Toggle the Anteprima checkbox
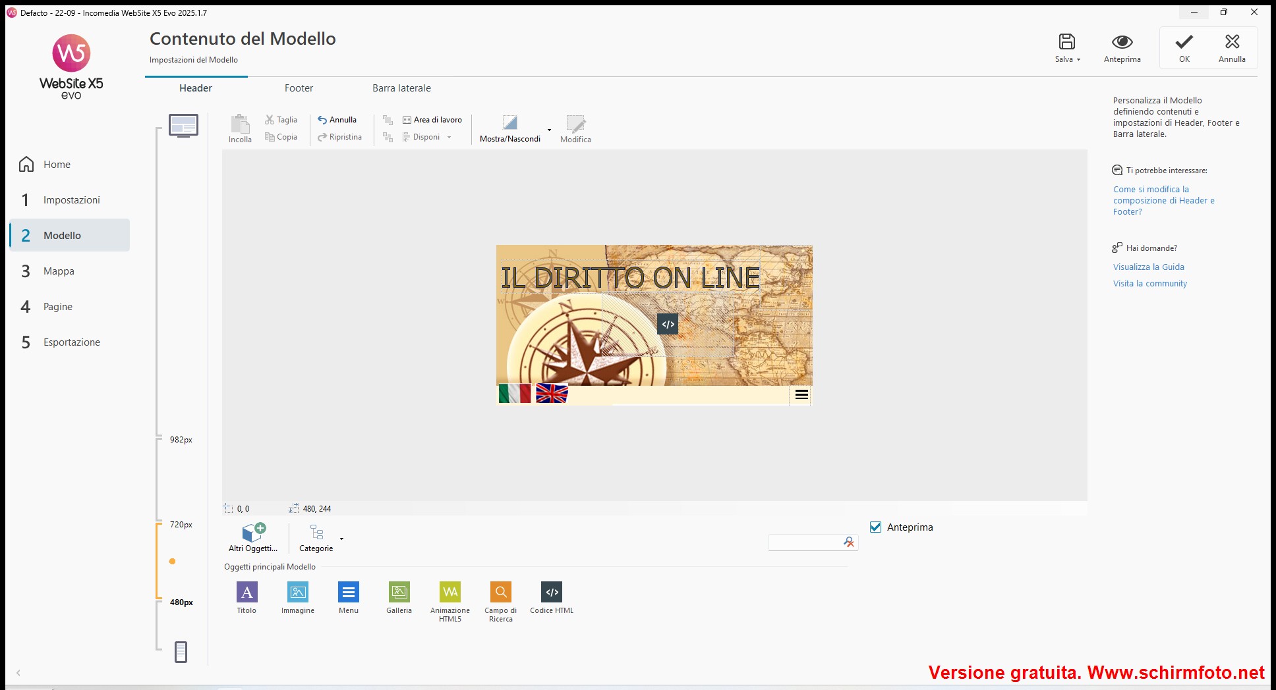The image size is (1276, 690). pyautogui.click(x=876, y=527)
